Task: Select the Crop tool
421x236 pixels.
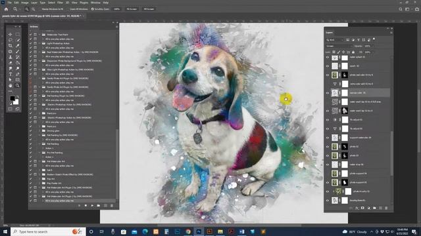Action: click(x=11, y=46)
